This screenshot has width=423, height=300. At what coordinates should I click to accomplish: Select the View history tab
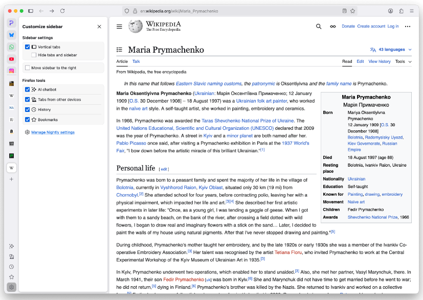click(379, 61)
